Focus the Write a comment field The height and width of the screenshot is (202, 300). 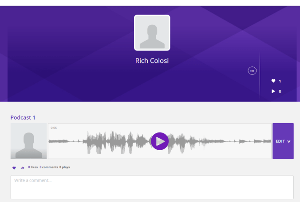[x=152, y=187]
